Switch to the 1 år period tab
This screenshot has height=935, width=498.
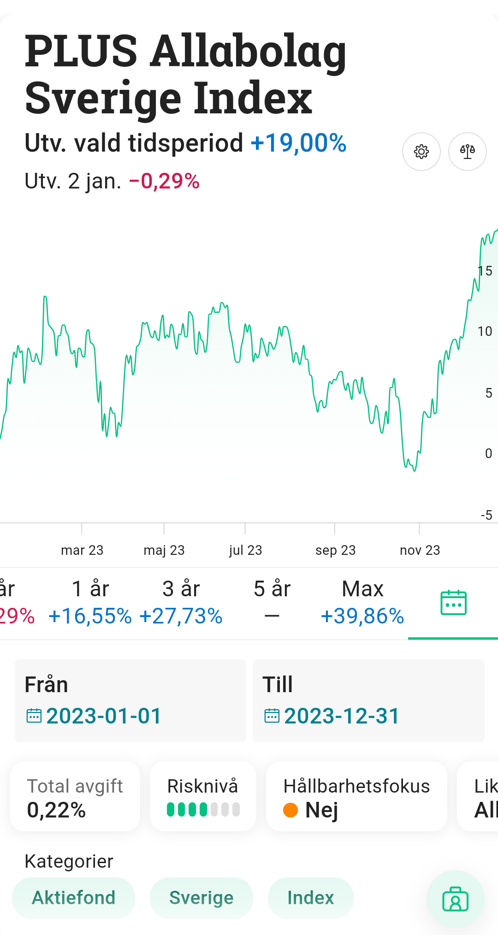[90, 603]
